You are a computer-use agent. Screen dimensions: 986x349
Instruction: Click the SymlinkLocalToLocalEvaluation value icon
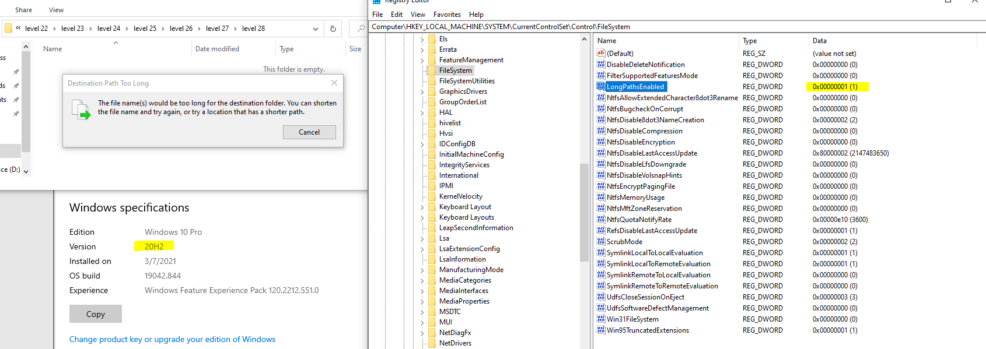click(x=600, y=252)
